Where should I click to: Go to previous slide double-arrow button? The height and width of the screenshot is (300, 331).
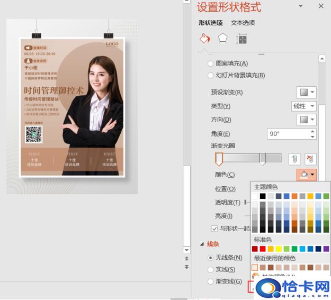coord(186,258)
